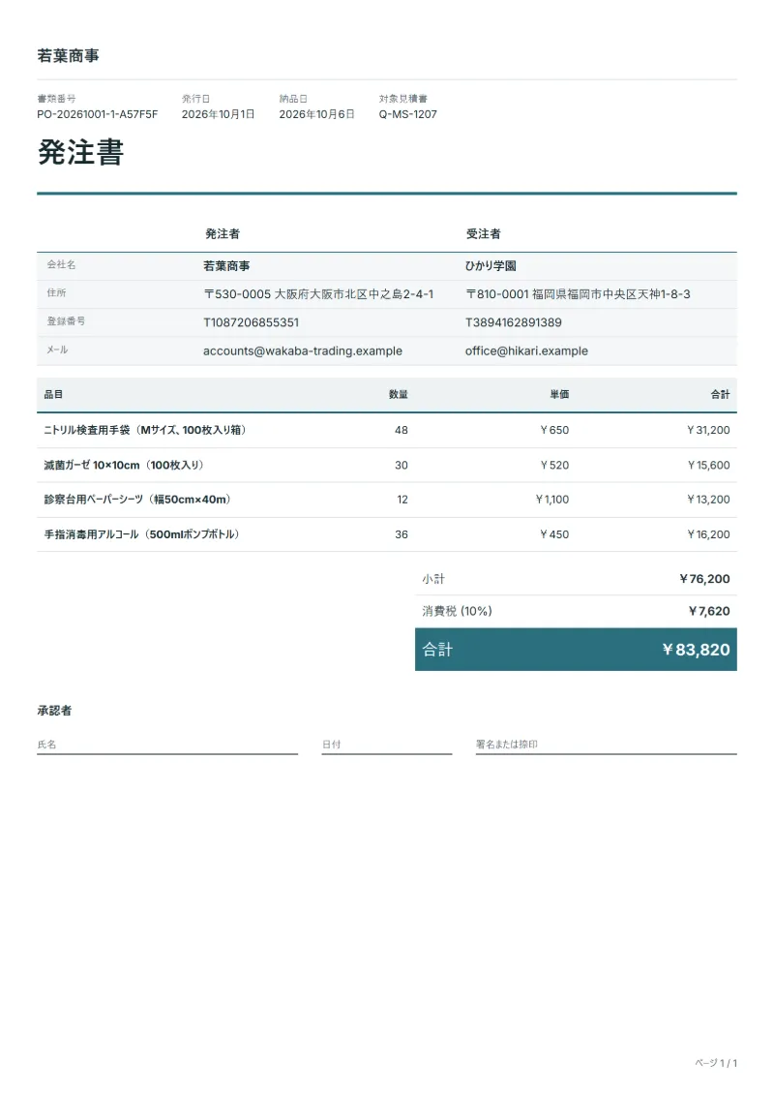Viewport: 774px width, 1095px height.
Task: Click quantity 36
Action: [x=402, y=534]
